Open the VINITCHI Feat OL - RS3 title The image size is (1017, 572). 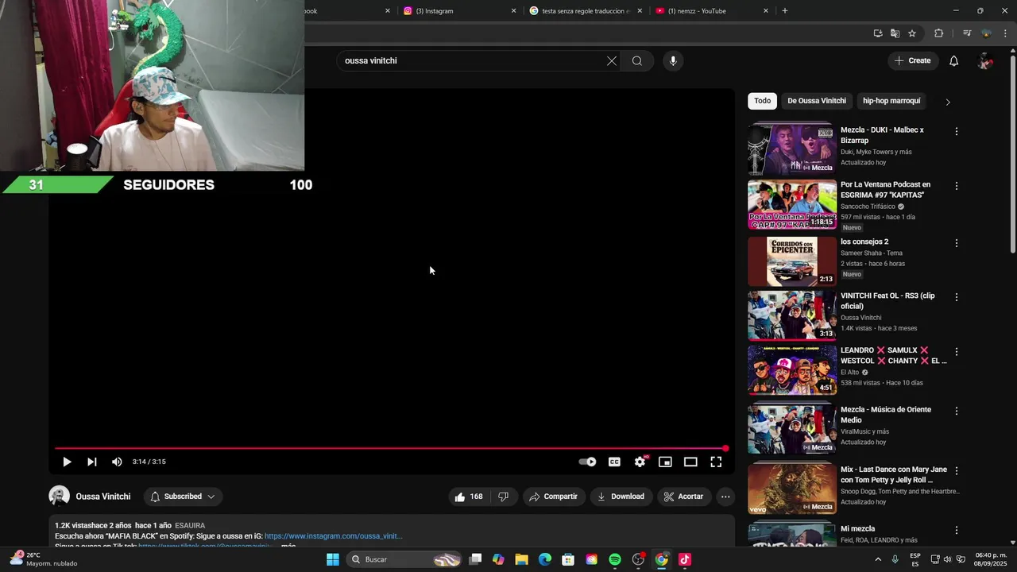tap(887, 301)
